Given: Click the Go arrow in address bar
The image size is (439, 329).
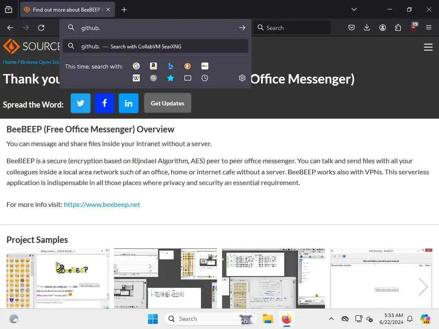Looking at the screenshot, I should click(x=242, y=28).
